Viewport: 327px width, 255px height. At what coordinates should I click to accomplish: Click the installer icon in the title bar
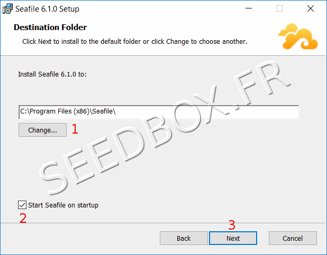(7, 9)
